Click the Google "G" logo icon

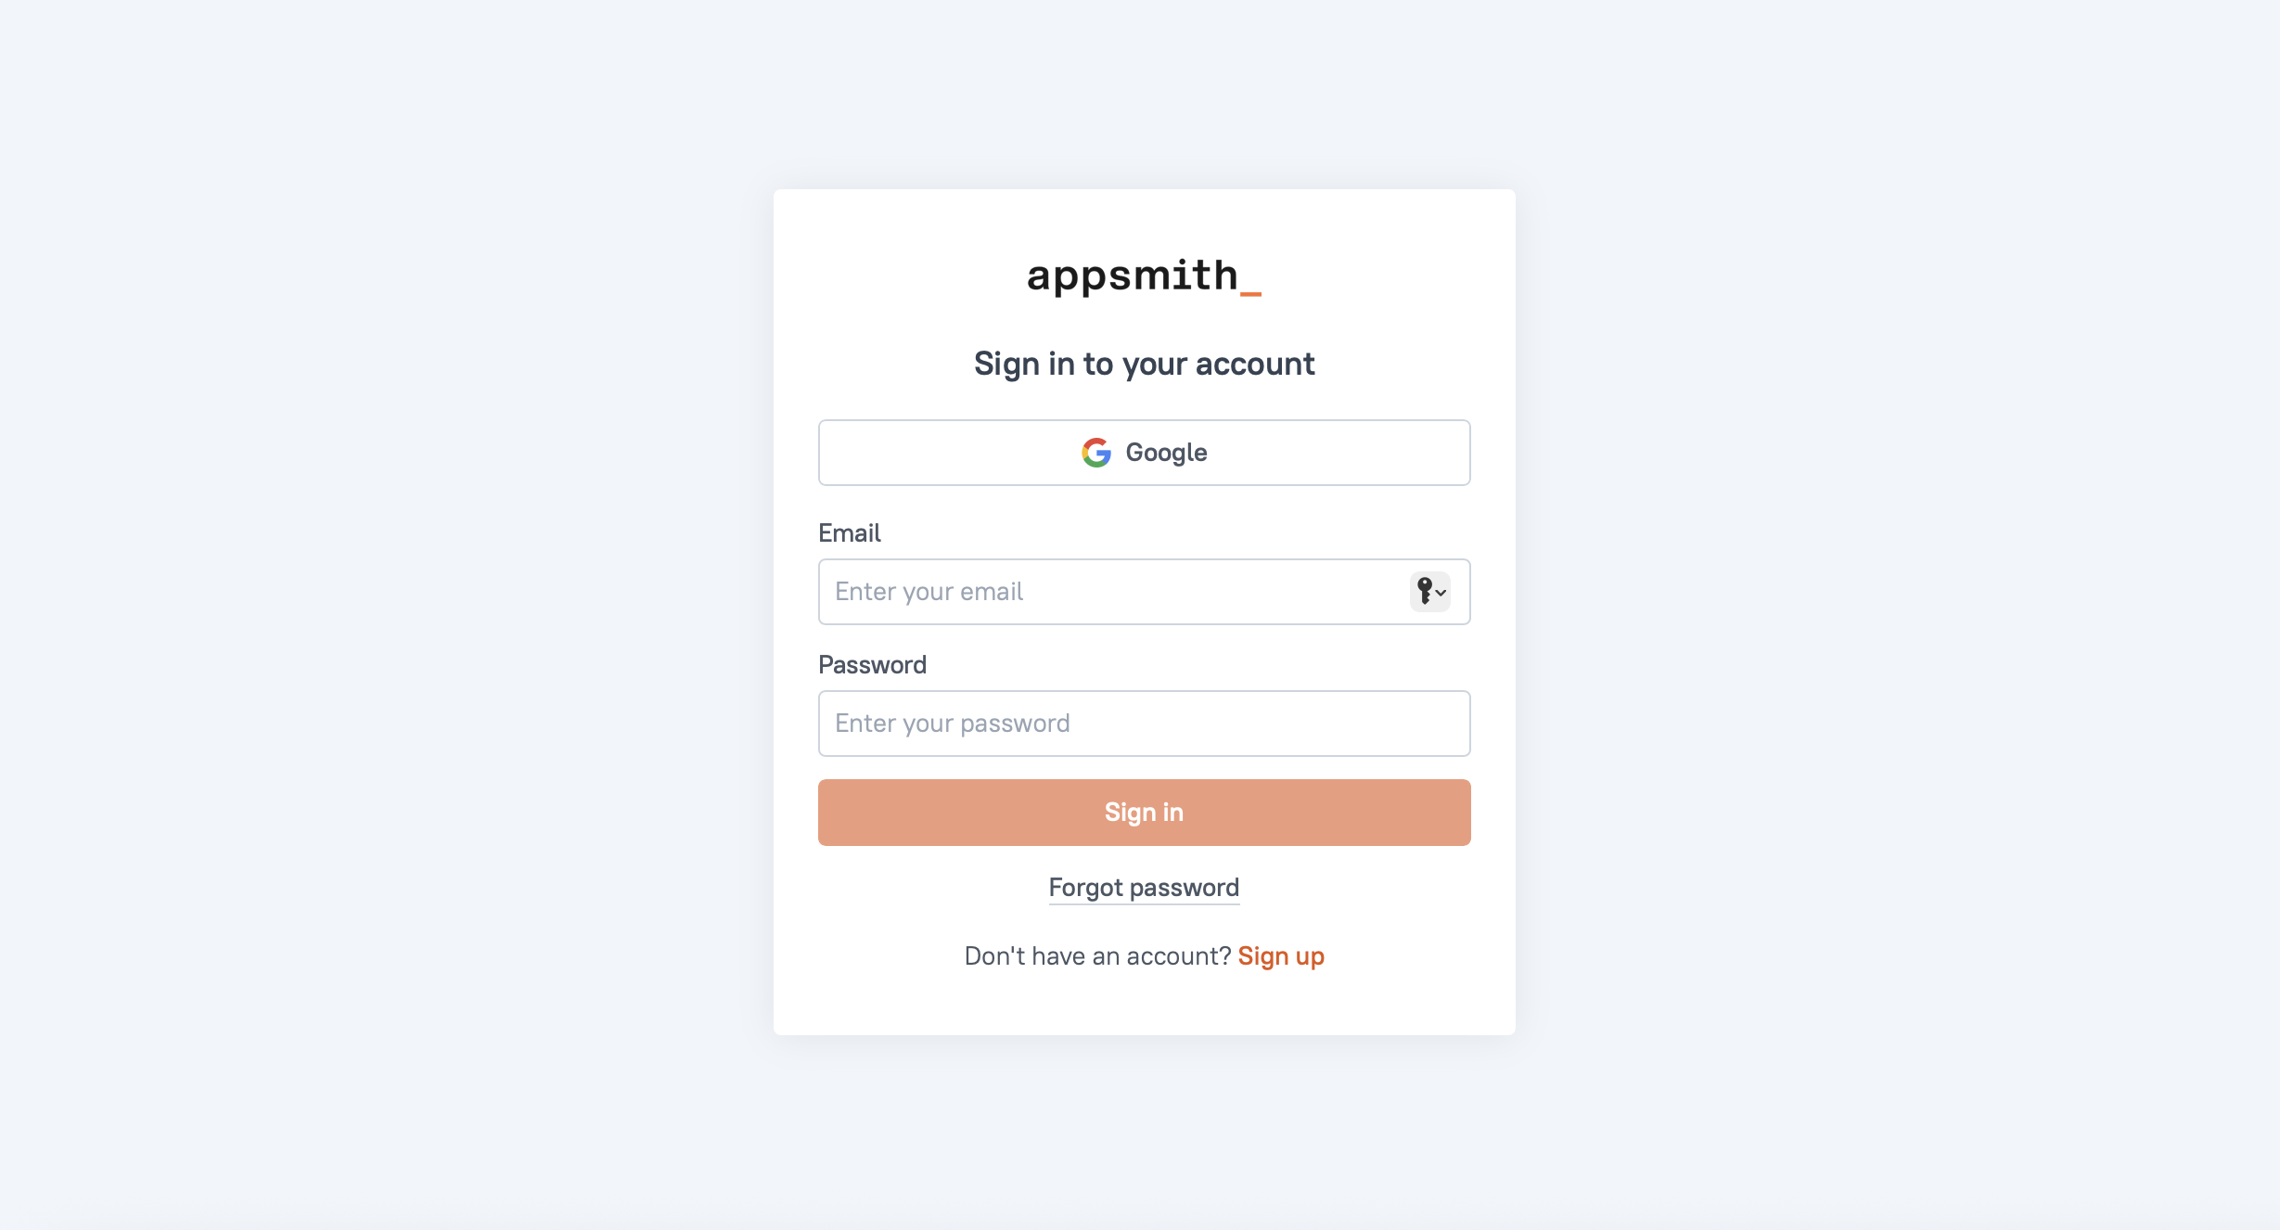click(x=1096, y=453)
